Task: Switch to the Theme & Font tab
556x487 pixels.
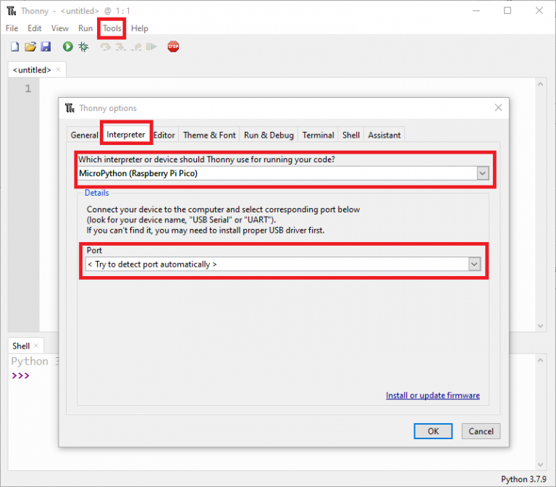Action: pyautogui.click(x=209, y=136)
